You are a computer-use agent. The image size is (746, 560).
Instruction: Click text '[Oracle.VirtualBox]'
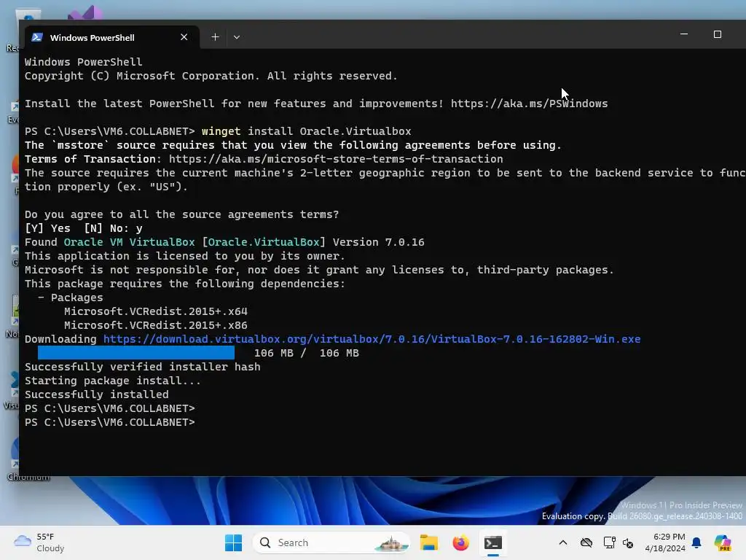pyautogui.click(x=264, y=242)
